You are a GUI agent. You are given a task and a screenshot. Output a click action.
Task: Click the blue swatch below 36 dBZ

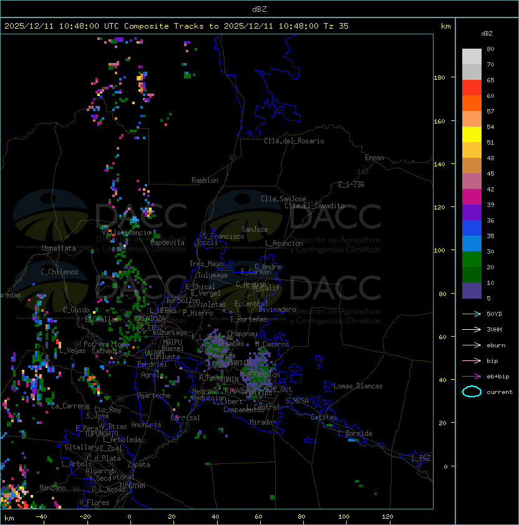pyautogui.click(x=472, y=228)
